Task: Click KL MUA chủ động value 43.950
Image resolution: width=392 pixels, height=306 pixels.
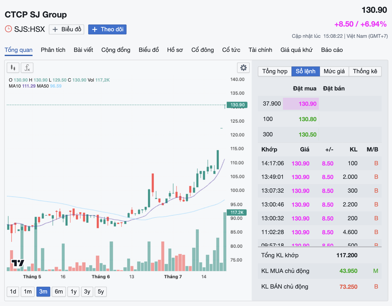Action: [348, 271]
